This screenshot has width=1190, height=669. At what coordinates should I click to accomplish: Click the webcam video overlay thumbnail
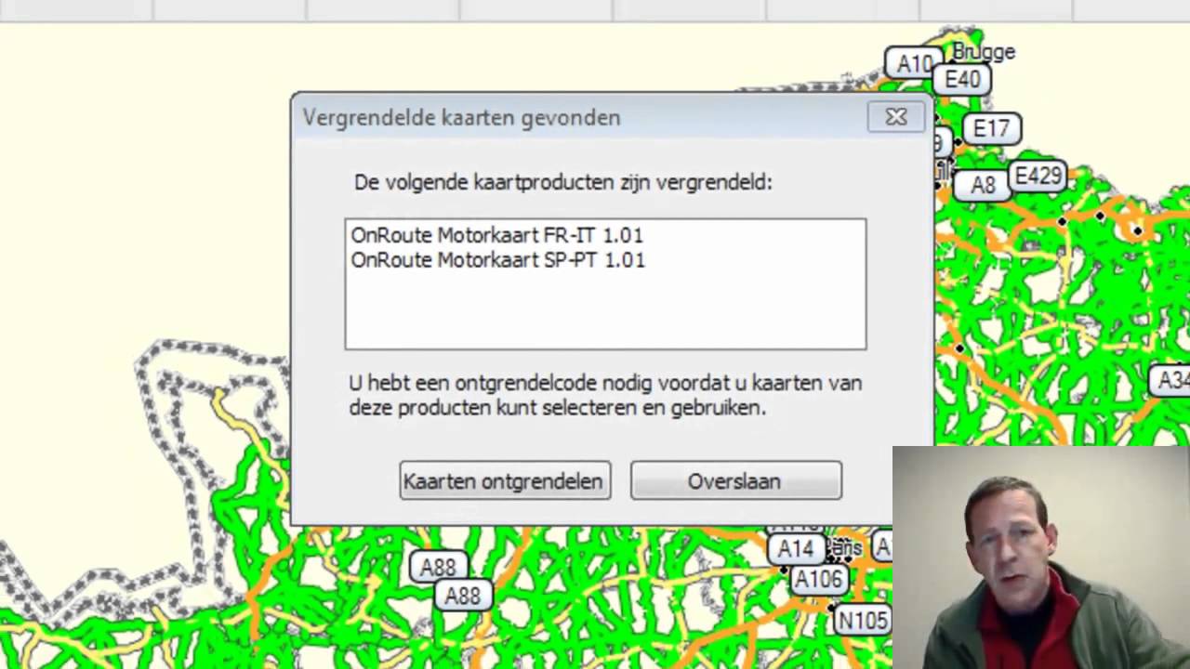point(1041,557)
